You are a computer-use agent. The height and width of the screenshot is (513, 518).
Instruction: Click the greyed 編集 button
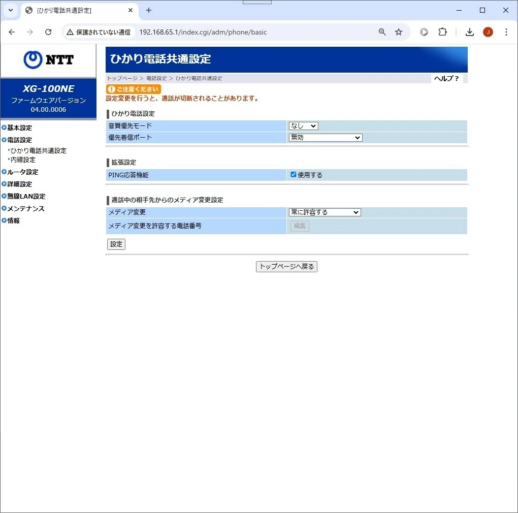pyautogui.click(x=300, y=226)
